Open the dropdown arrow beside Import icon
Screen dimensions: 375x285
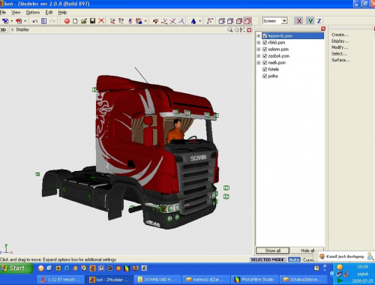pos(11,21)
